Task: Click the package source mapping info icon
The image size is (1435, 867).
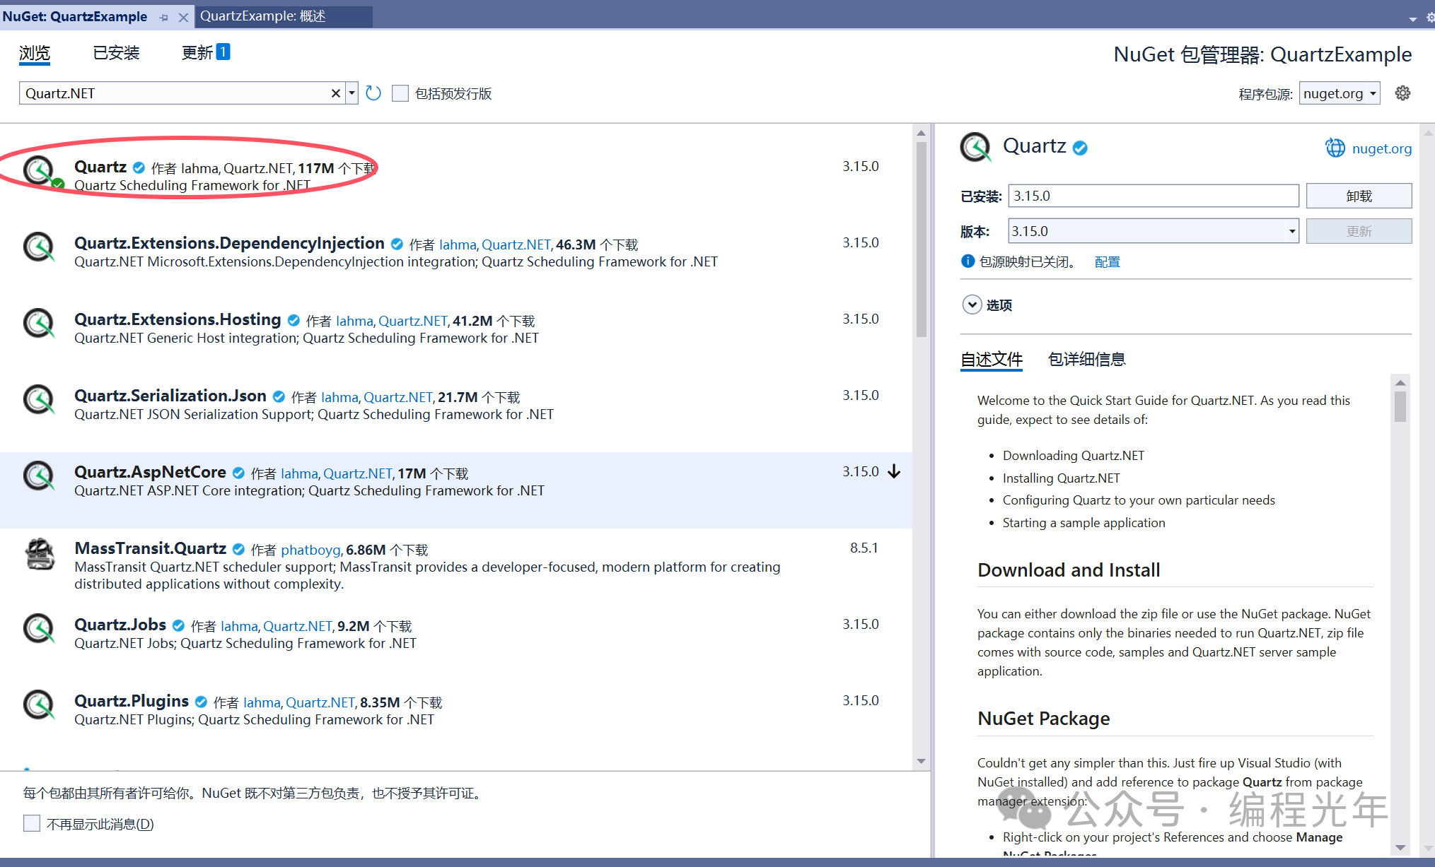Action: pyautogui.click(x=968, y=261)
